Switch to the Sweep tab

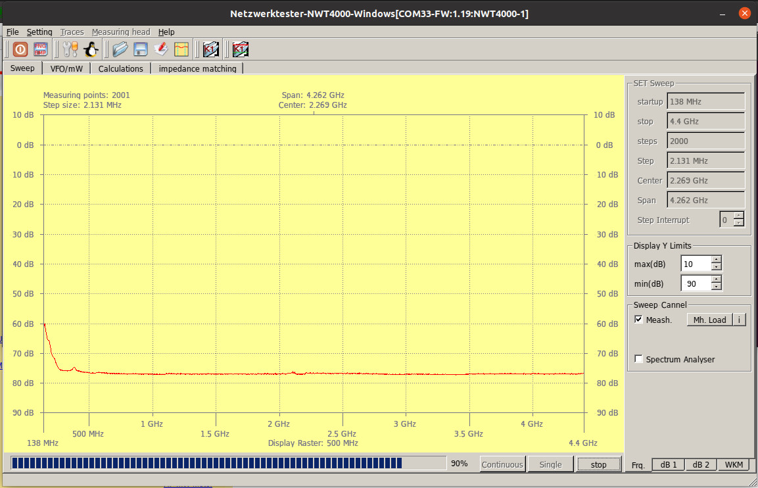coord(23,68)
